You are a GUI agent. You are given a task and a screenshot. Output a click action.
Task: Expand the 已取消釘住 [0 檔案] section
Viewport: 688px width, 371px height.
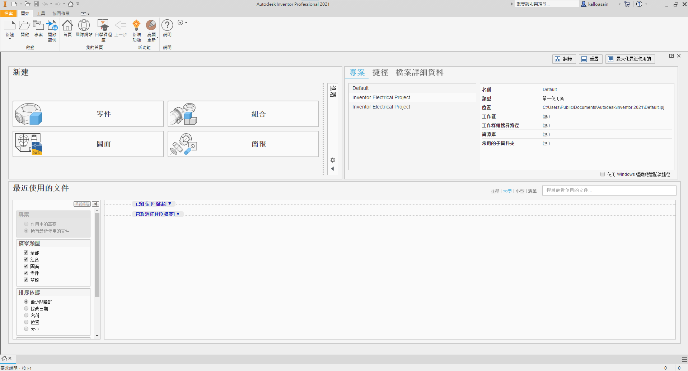158,214
